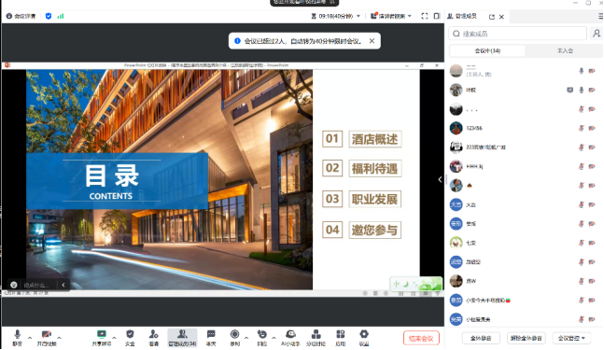Open the breakout rooms icon
Viewport: 604px width, 350px height.
tap(316, 338)
